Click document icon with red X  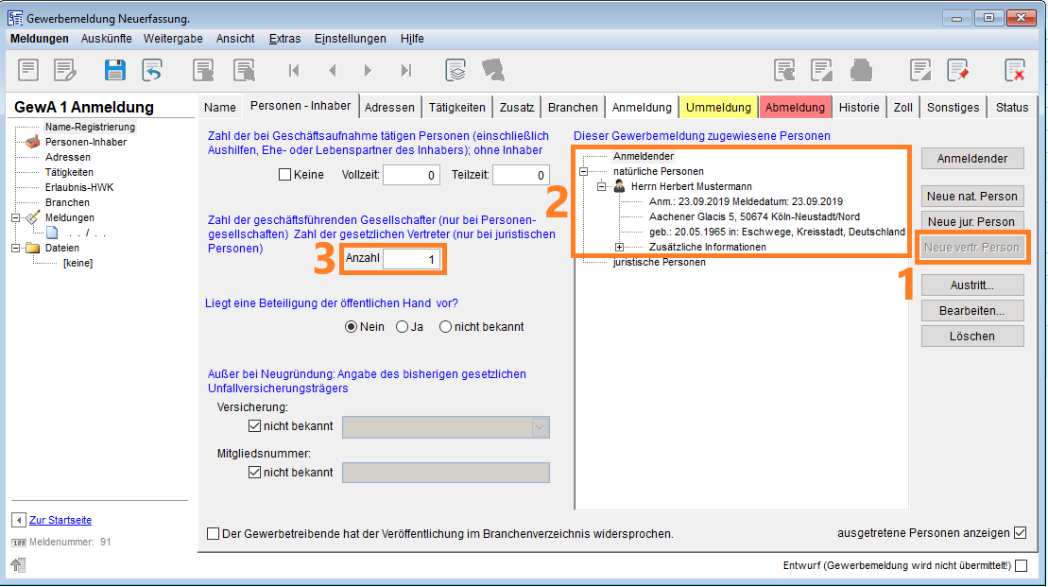1015,70
